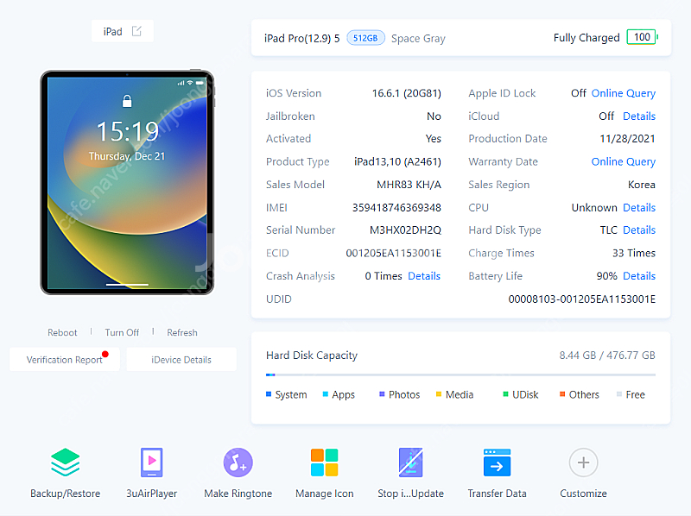Screen dimensions: 691x516
Task: Open the Manage Icon tool
Action: pyautogui.click(x=325, y=463)
